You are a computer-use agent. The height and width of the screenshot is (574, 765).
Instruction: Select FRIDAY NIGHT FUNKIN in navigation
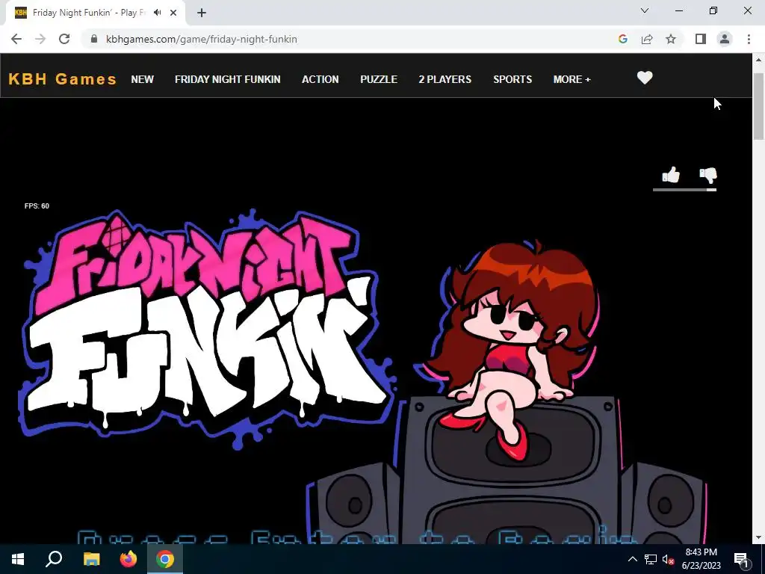click(228, 79)
